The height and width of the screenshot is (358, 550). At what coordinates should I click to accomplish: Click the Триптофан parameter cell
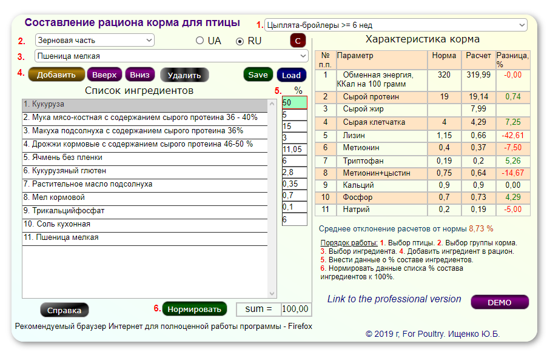click(x=381, y=161)
